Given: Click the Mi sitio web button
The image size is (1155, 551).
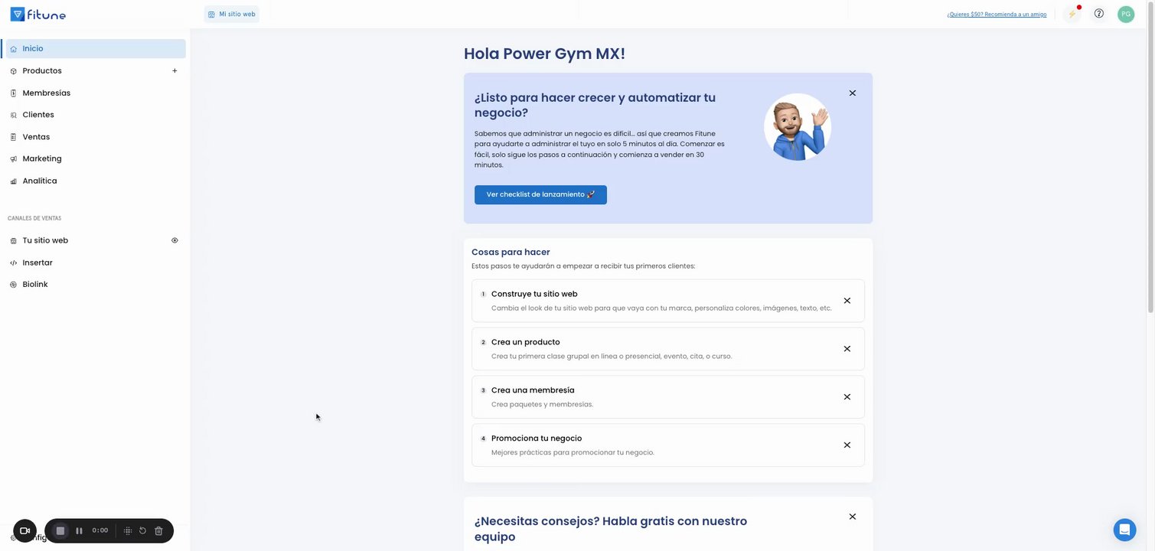Looking at the screenshot, I should click(x=232, y=14).
